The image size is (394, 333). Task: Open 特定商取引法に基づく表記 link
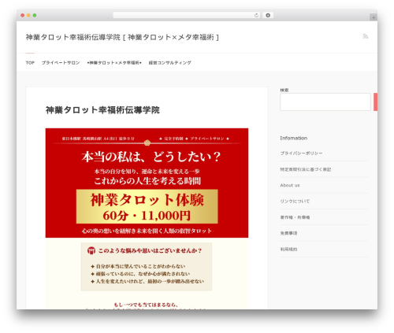[x=306, y=169]
